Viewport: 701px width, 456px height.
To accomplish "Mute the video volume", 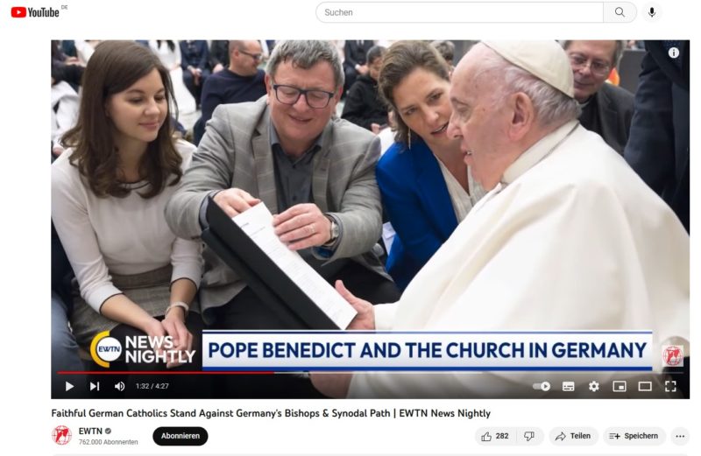I will coord(119,386).
